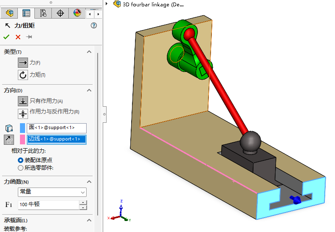
Task: Select the 力矩 (Torque) type icon
Action: pos(23,75)
